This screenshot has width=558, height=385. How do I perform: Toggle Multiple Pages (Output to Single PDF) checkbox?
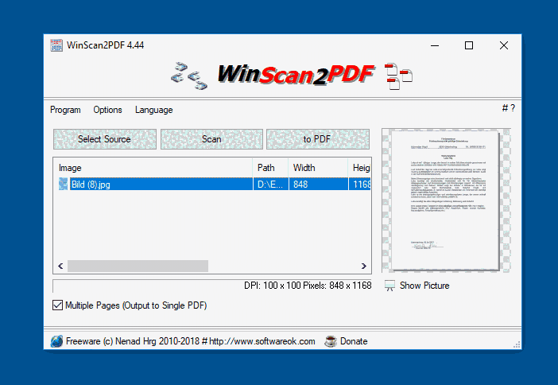pyautogui.click(x=57, y=305)
